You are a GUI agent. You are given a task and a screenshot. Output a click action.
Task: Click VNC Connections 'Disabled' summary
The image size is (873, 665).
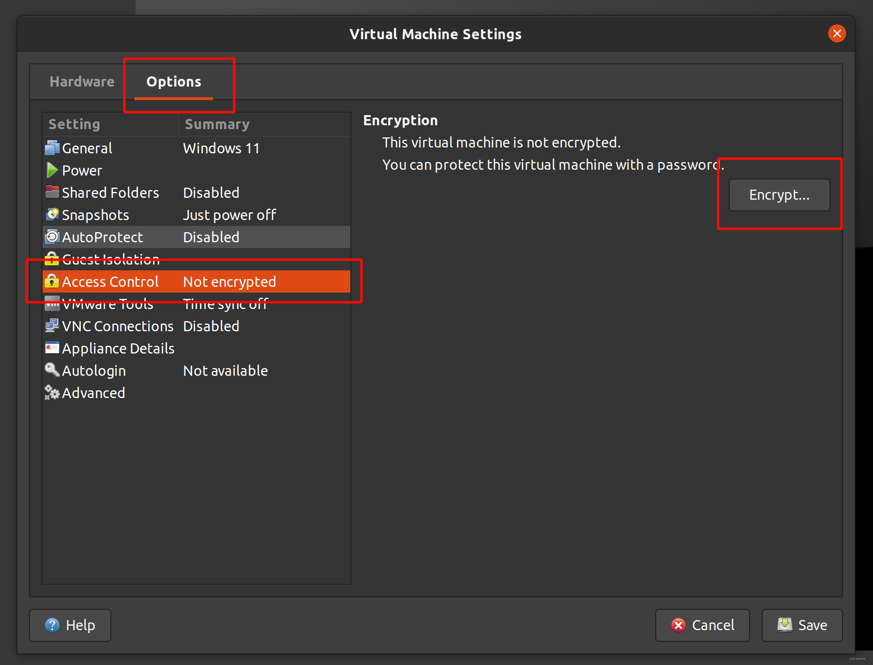211,326
